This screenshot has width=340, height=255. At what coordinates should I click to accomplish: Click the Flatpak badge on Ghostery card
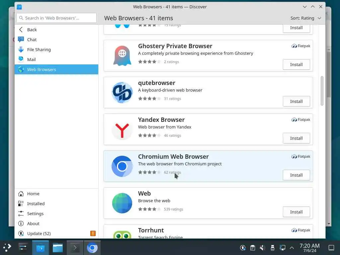[301, 46]
